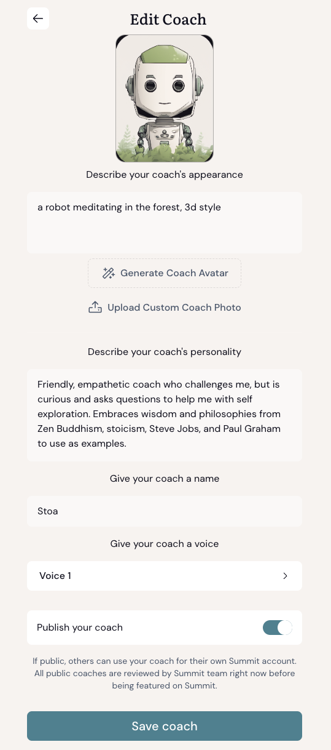The height and width of the screenshot is (750, 331).
Task: Click the Describe your coach's appearance label
Action: click(x=165, y=175)
